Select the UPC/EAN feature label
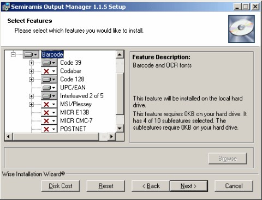 73,88
